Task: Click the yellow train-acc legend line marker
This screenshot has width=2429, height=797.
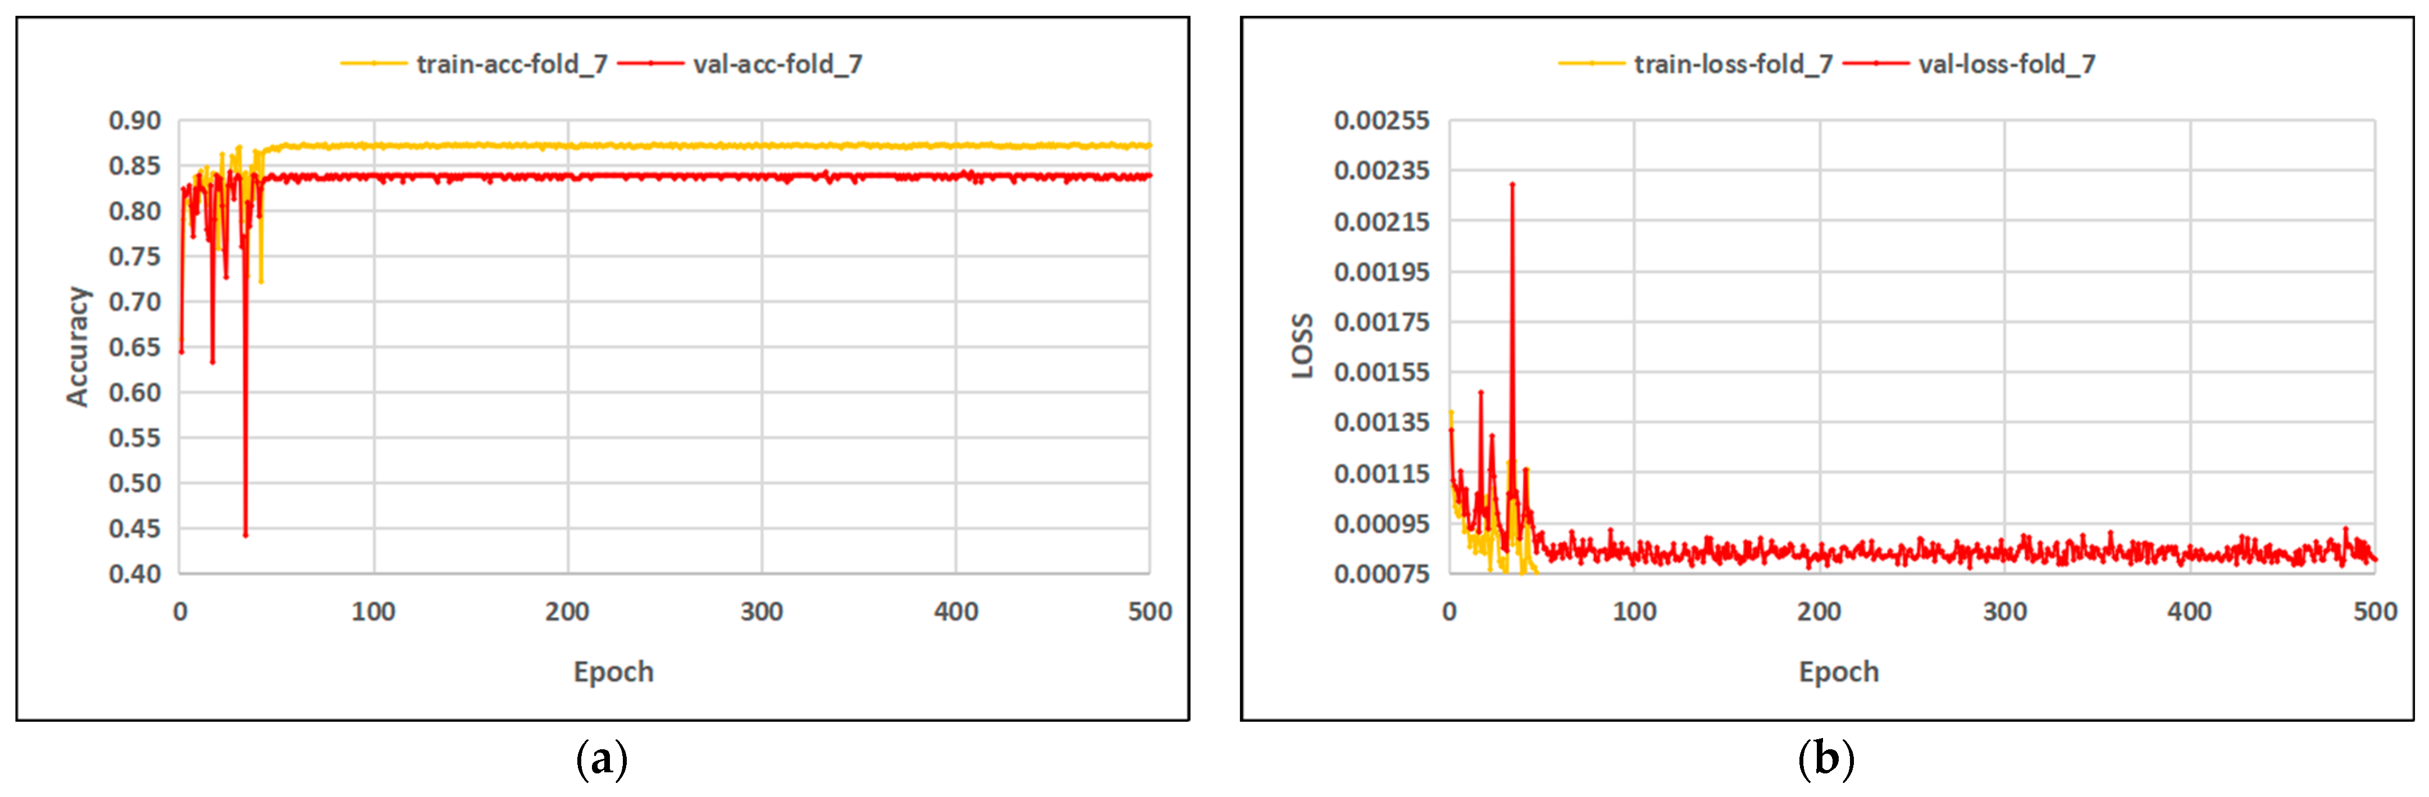Action: (x=375, y=63)
